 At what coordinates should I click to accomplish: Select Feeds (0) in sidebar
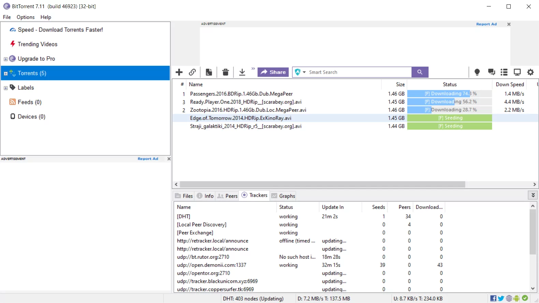click(30, 102)
